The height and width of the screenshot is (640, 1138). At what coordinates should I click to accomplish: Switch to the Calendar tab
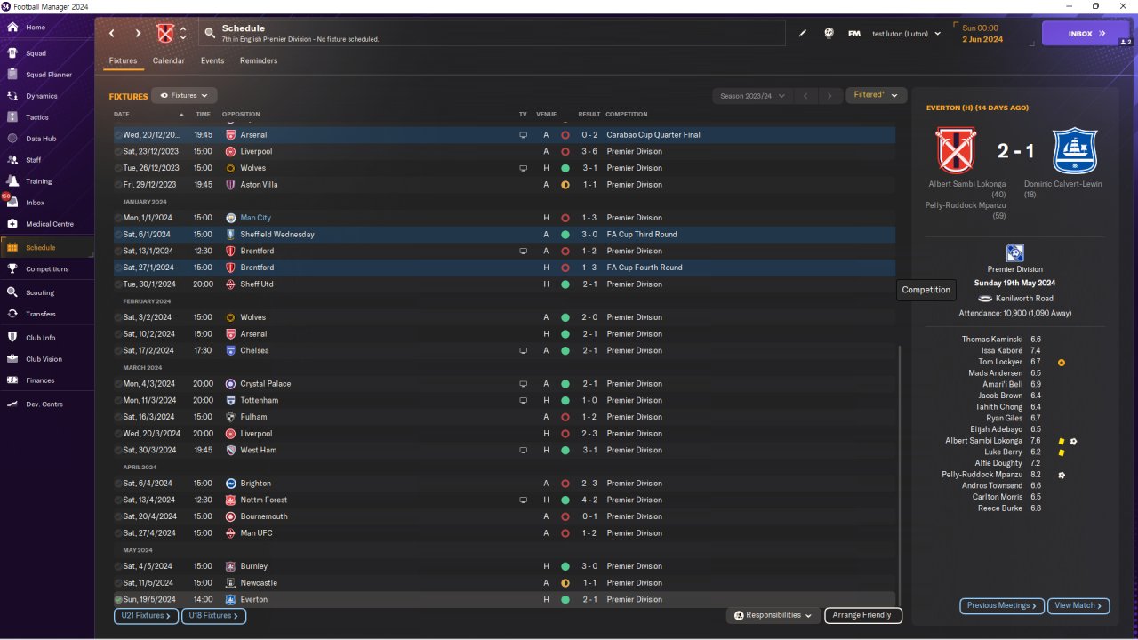click(x=169, y=60)
